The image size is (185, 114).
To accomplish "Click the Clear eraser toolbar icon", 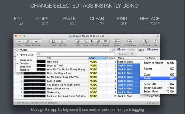I will 99,42.
